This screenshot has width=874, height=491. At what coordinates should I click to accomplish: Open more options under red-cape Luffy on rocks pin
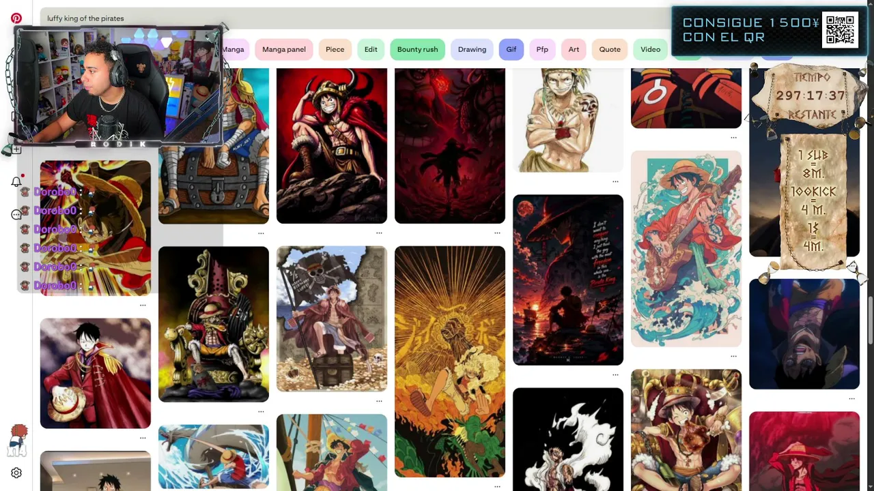coord(379,233)
